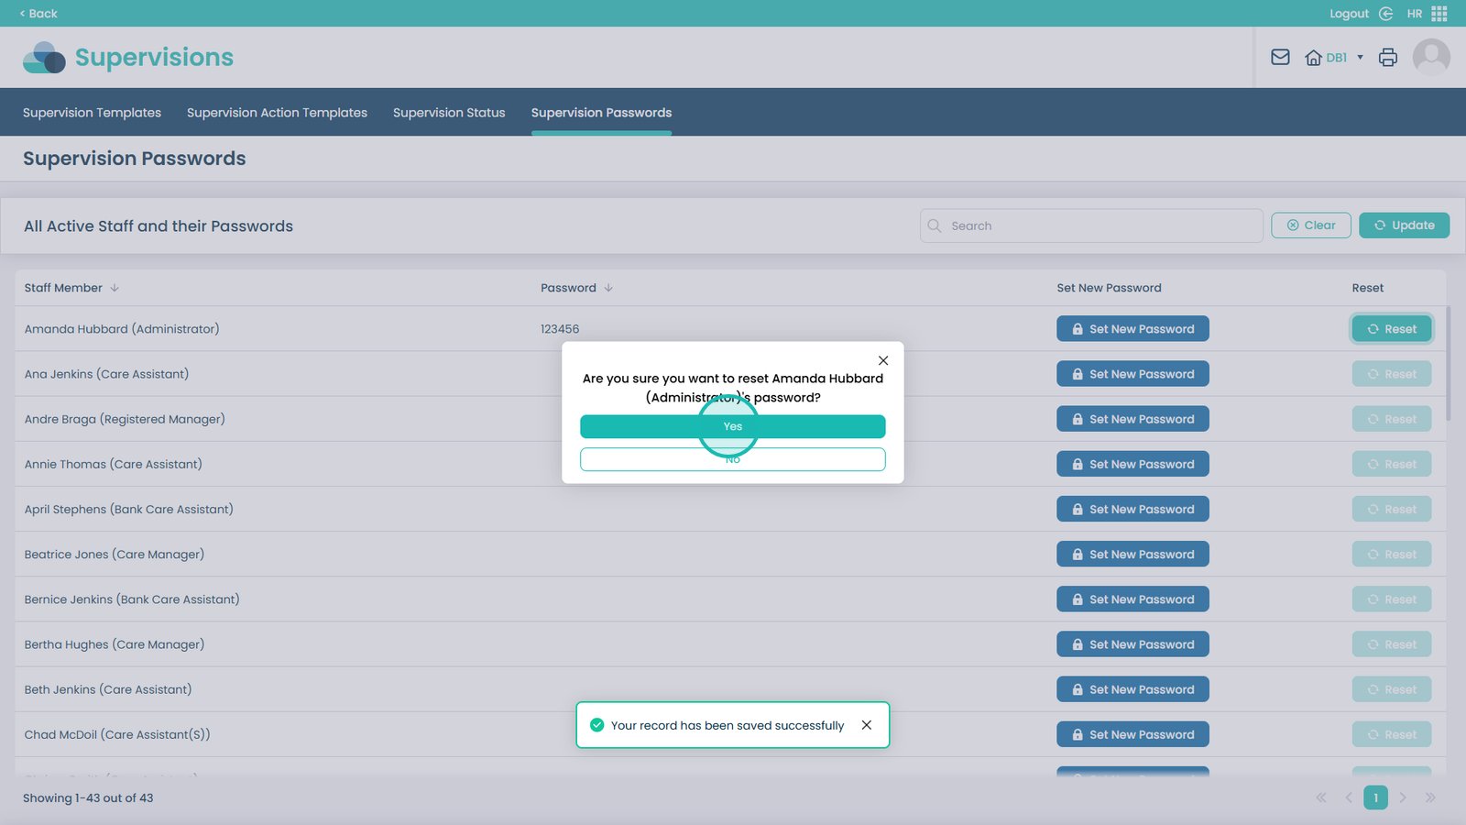The width and height of the screenshot is (1466, 825).
Task: Click the logout arrow icon
Action: pos(1385,14)
